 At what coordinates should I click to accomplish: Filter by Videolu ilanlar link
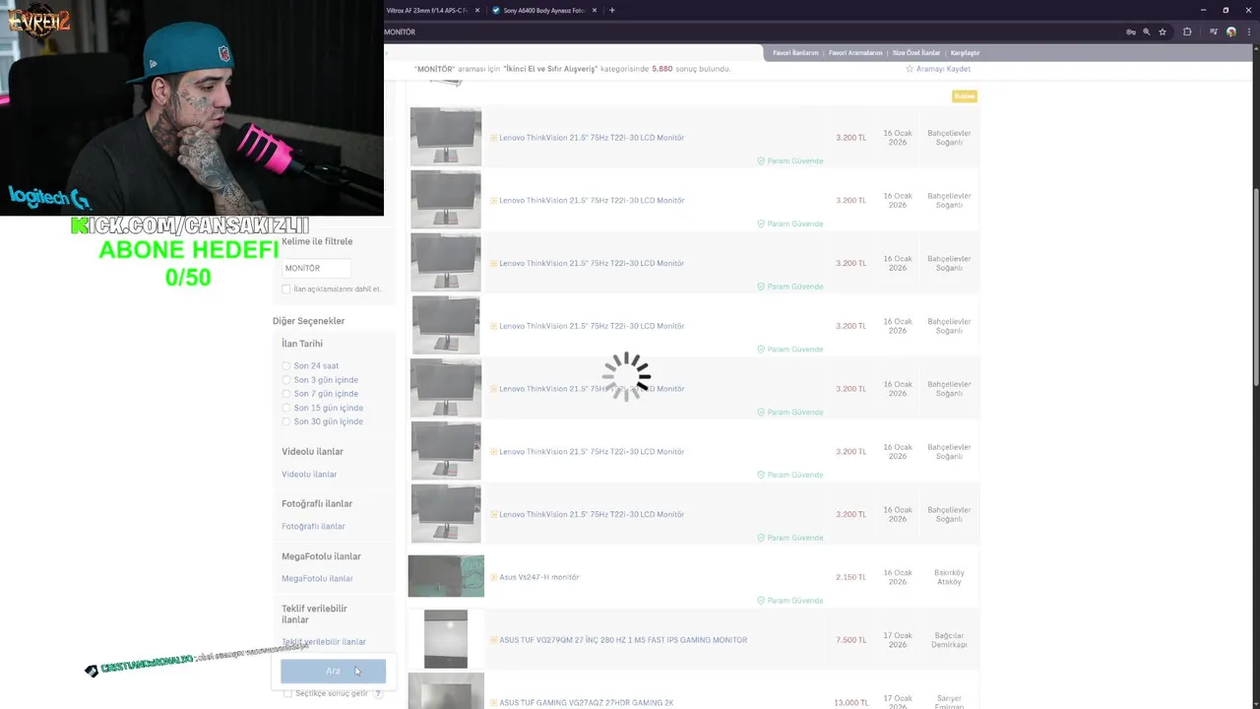point(309,475)
